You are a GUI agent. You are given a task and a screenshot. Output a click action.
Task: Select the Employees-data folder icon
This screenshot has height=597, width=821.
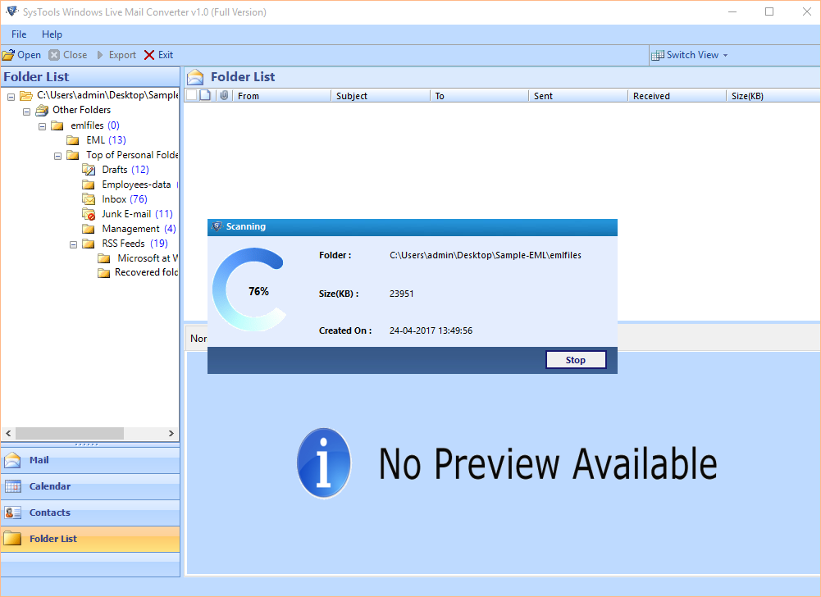[x=89, y=185]
